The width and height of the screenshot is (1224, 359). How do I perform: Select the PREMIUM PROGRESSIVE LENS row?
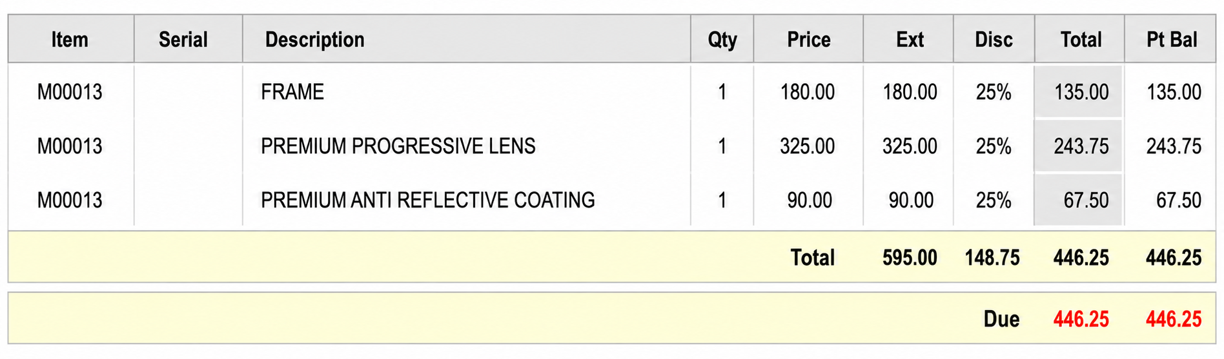611,146
